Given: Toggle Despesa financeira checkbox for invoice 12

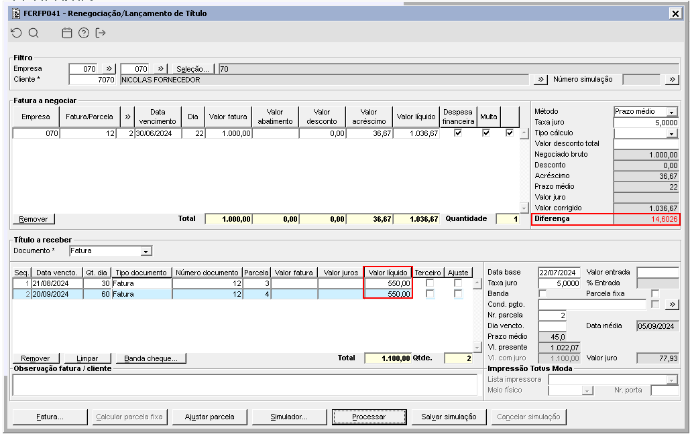Looking at the screenshot, I should (458, 133).
